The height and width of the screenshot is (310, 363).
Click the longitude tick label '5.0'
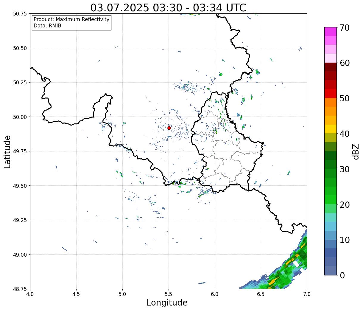coord(122,294)
